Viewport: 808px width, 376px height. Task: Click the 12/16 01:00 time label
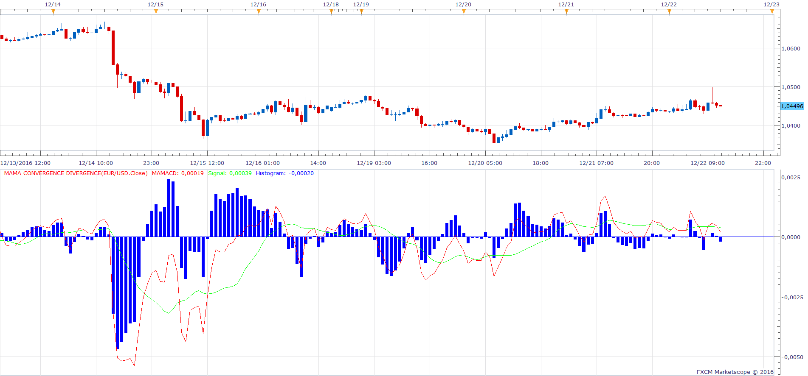(263, 163)
